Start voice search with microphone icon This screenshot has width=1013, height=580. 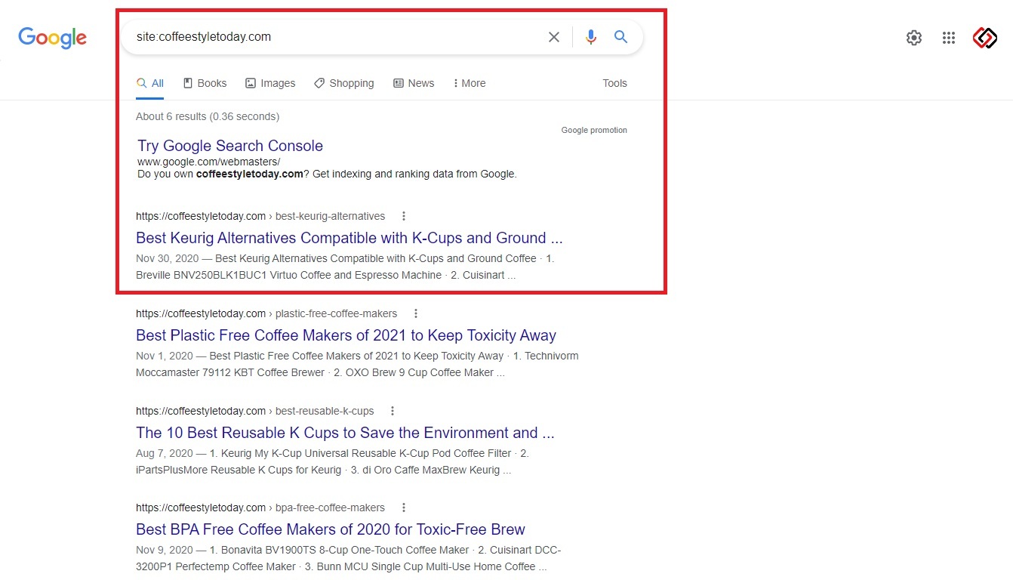591,37
